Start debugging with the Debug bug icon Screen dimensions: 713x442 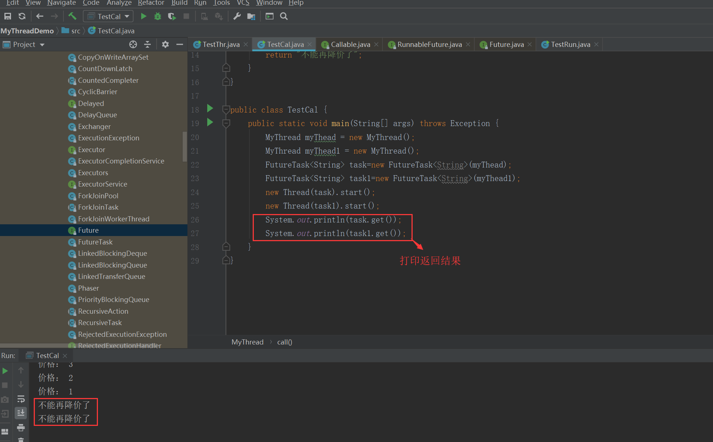coord(158,16)
